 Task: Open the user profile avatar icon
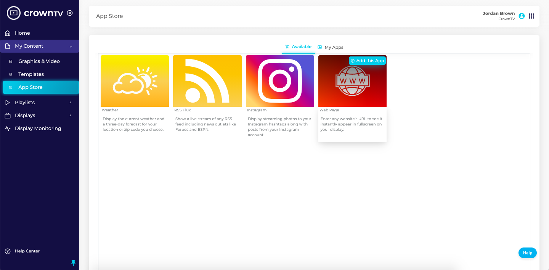tap(522, 16)
